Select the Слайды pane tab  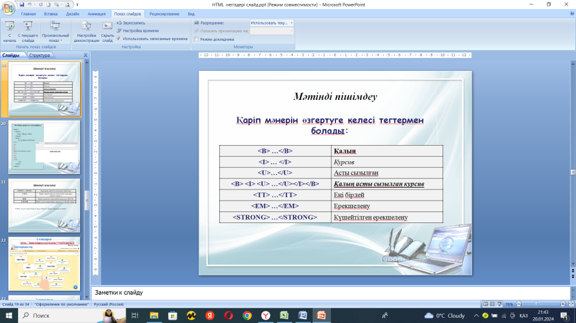[11, 55]
